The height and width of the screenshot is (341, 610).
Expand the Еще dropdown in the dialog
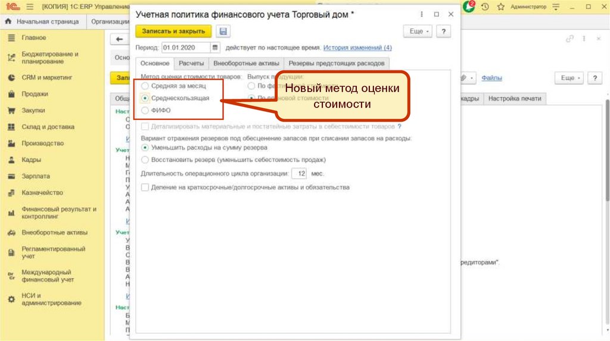point(418,31)
